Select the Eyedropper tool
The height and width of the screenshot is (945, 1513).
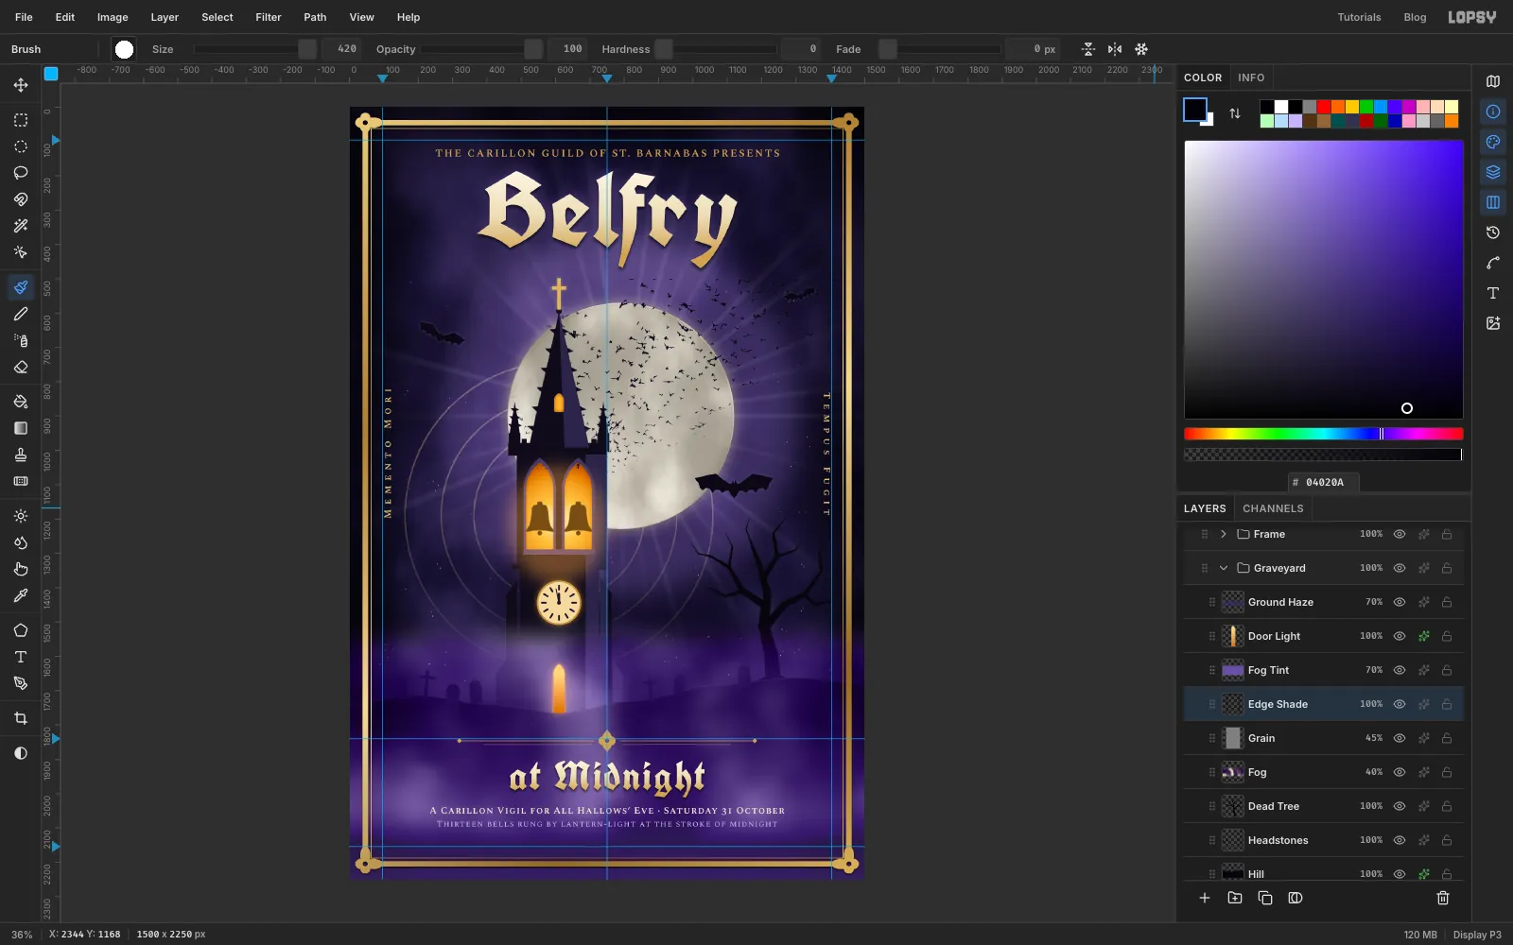tap(21, 595)
